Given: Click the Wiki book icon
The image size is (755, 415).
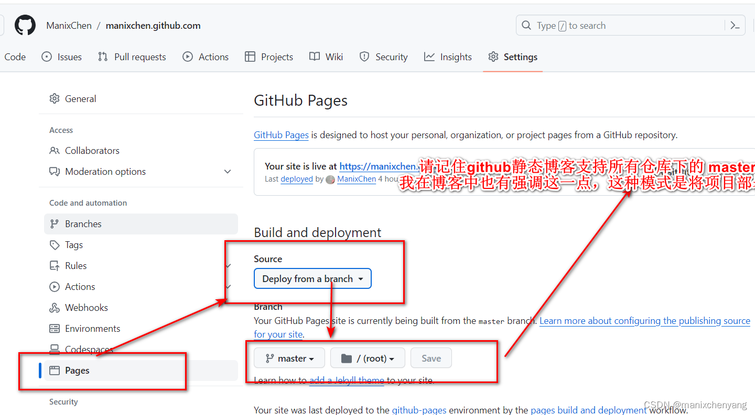Looking at the screenshot, I should click(x=315, y=57).
